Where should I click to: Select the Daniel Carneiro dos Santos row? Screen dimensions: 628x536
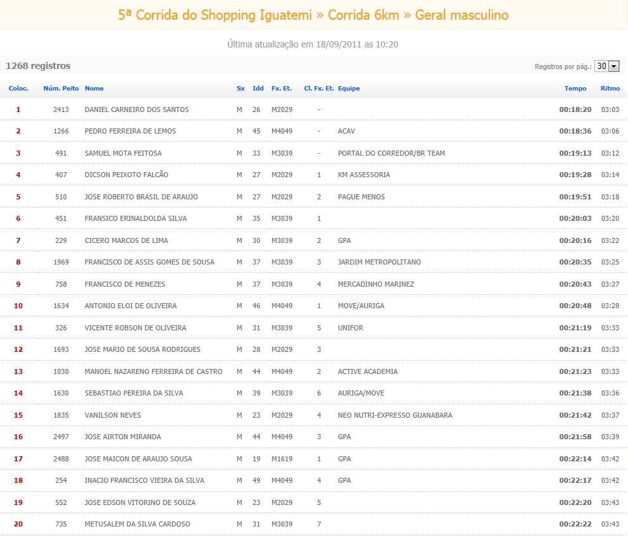click(136, 109)
